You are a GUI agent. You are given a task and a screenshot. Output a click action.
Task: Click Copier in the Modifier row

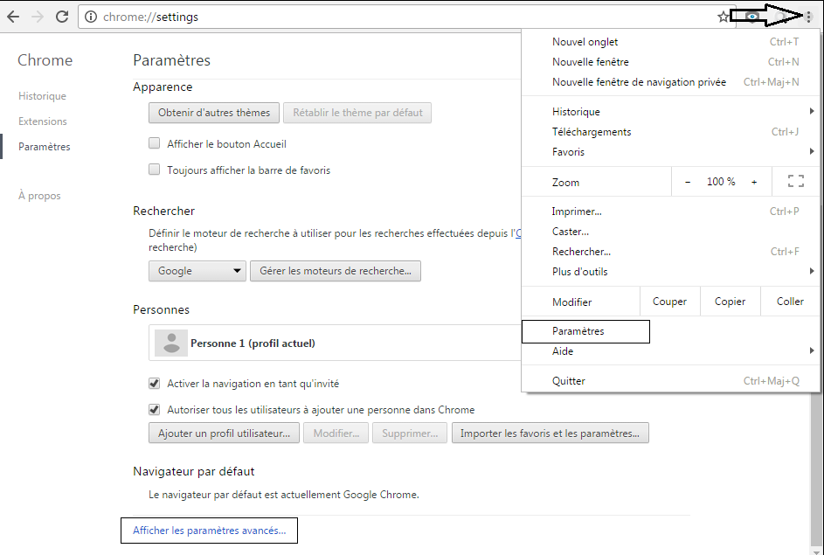730,302
